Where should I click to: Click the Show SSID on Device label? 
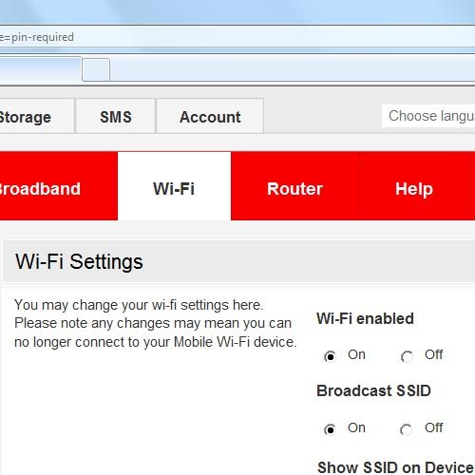coord(395,467)
